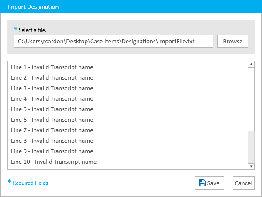Click the scroll up arrow in error list
This screenshot has width=262, height=197.
(251, 64)
